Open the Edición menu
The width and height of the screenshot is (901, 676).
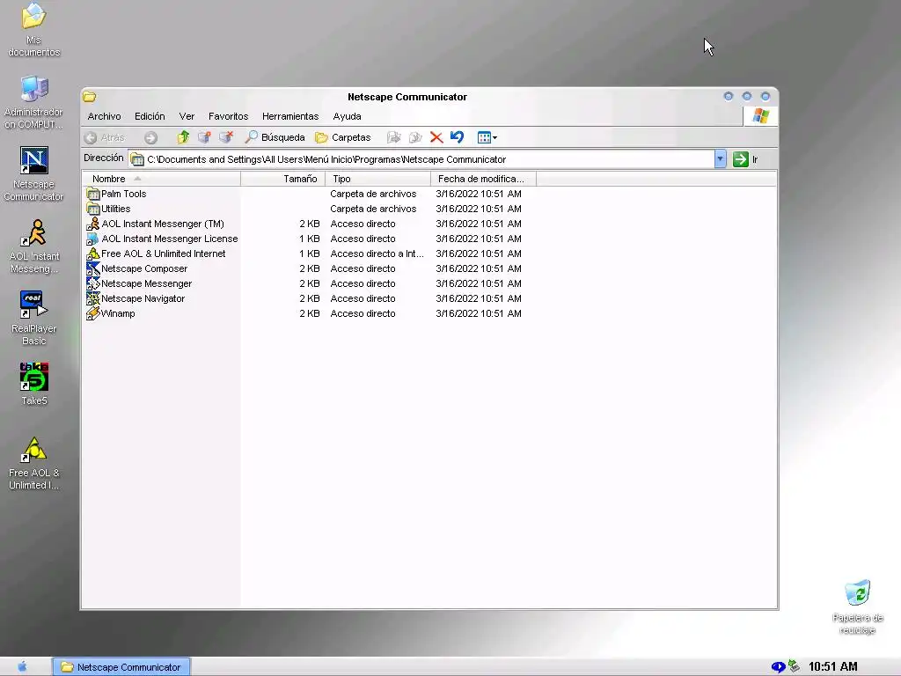pyautogui.click(x=150, y=116)
